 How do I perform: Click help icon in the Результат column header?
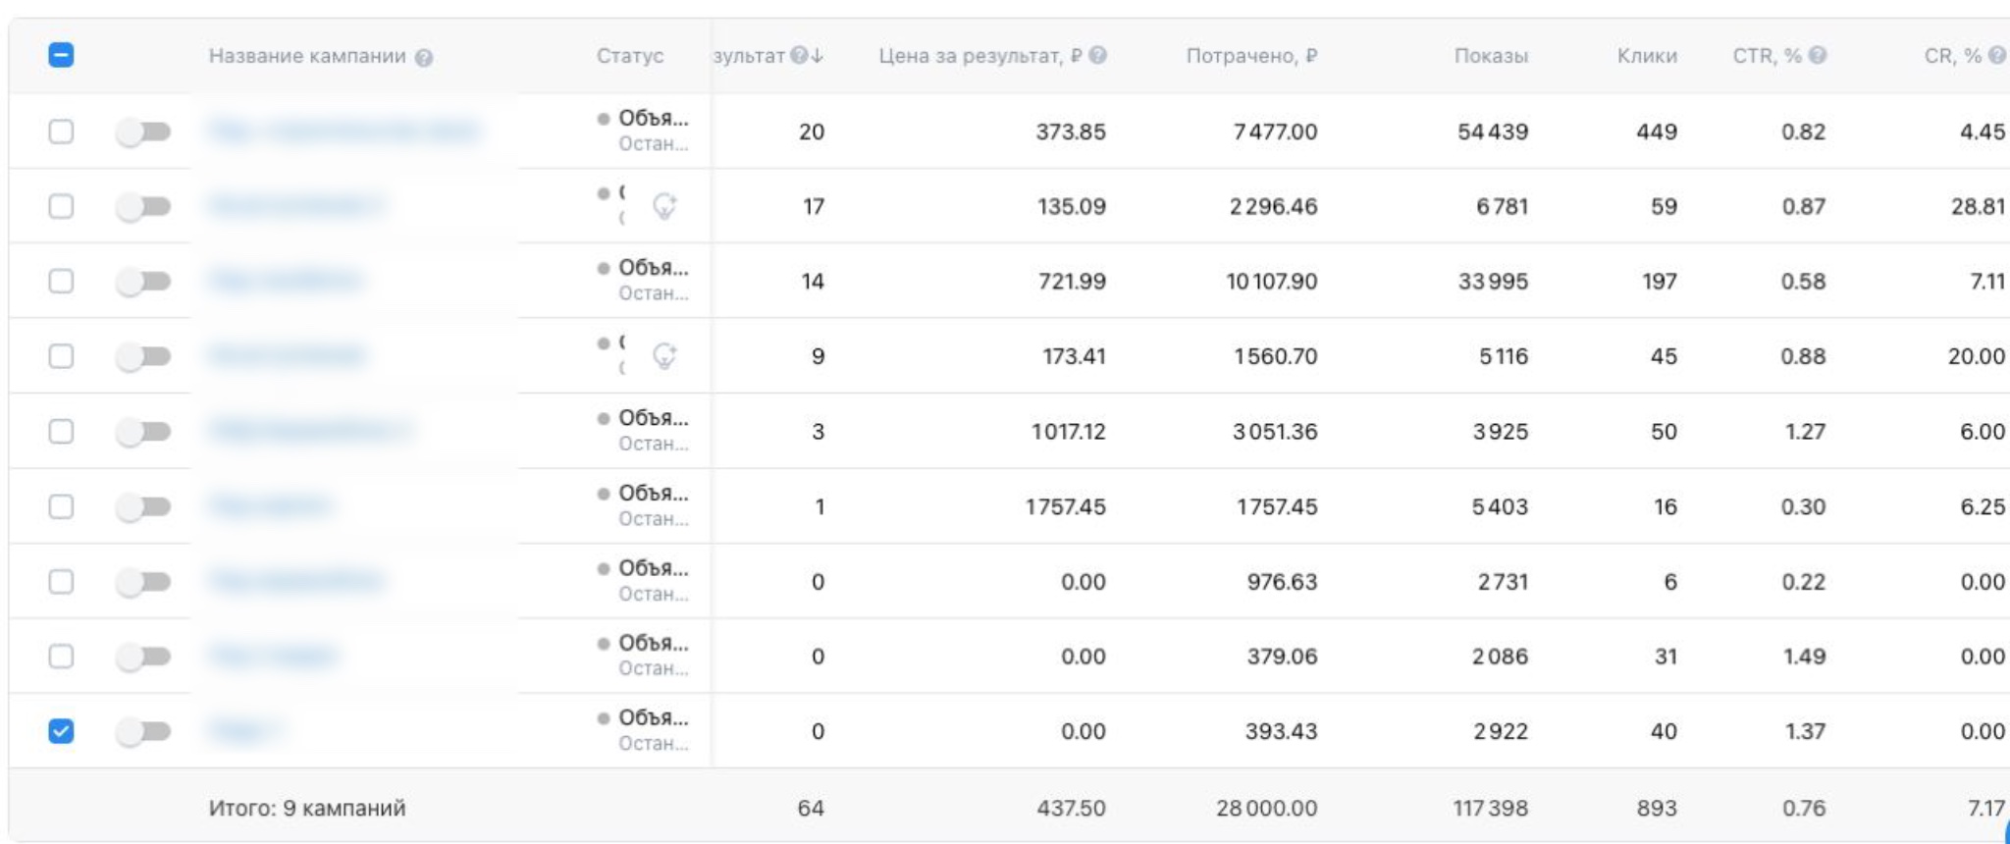pos(799,56)
